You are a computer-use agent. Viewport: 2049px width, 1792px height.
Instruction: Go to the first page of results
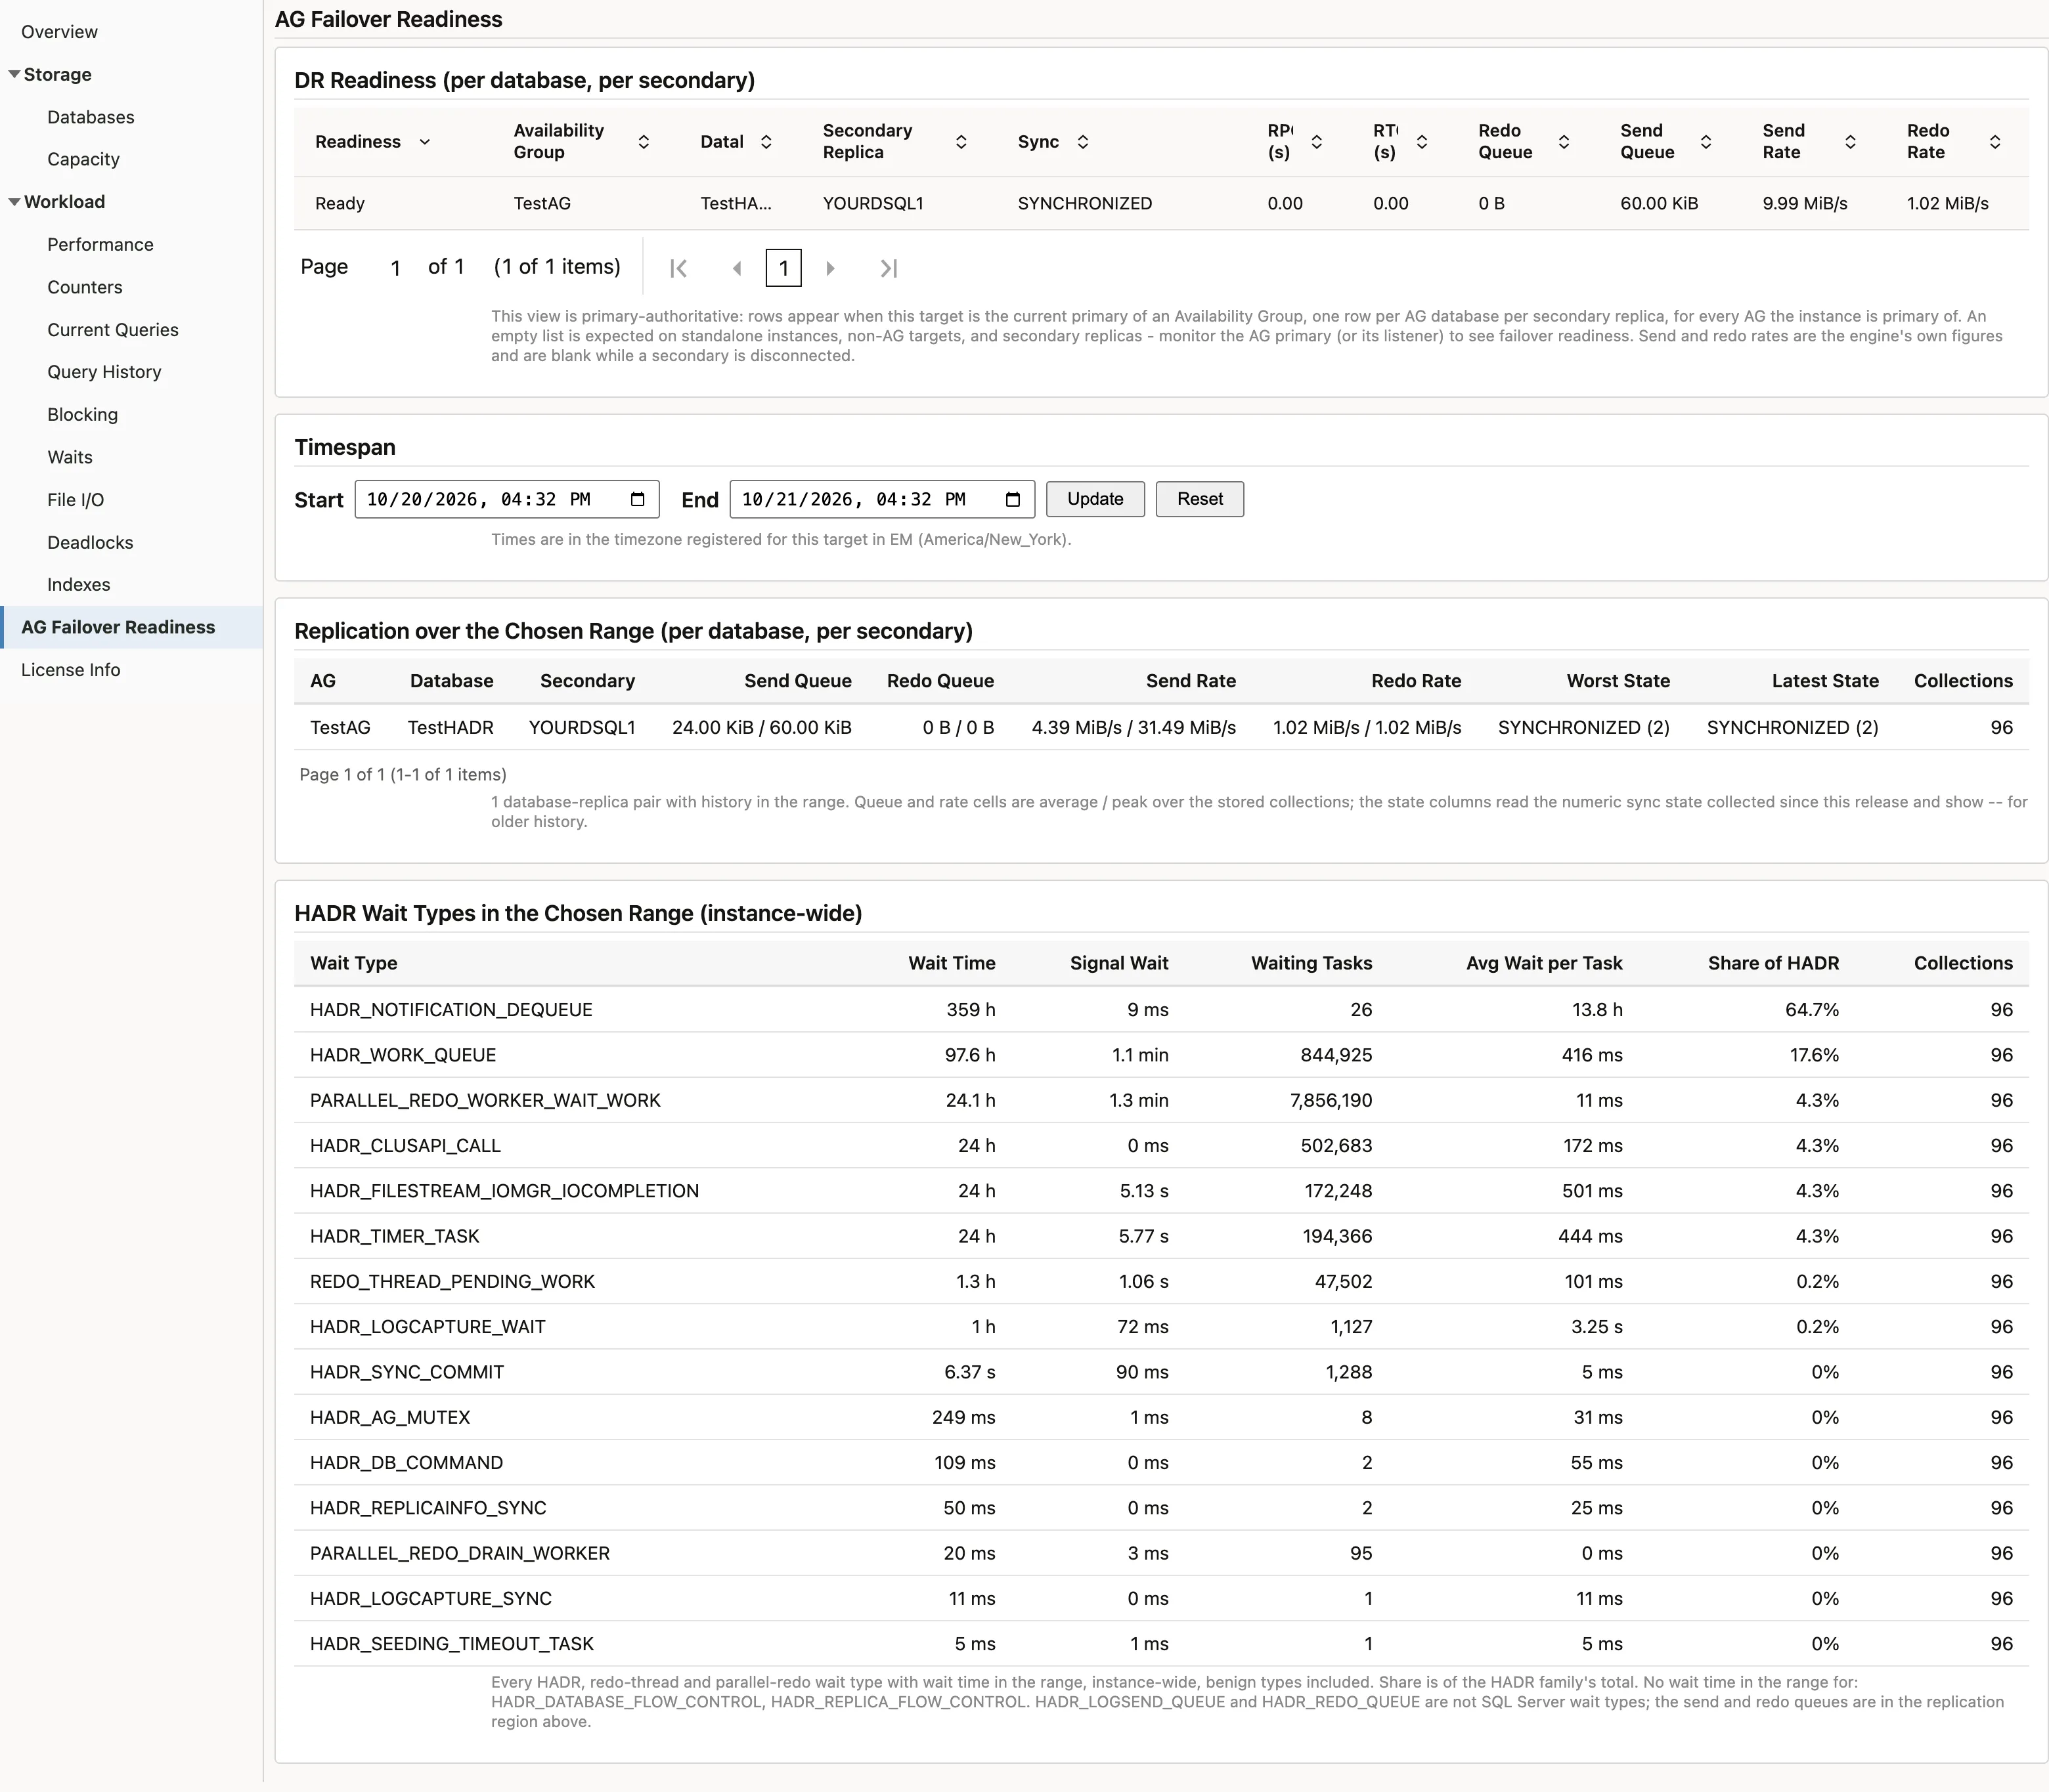tap(678, 268)
